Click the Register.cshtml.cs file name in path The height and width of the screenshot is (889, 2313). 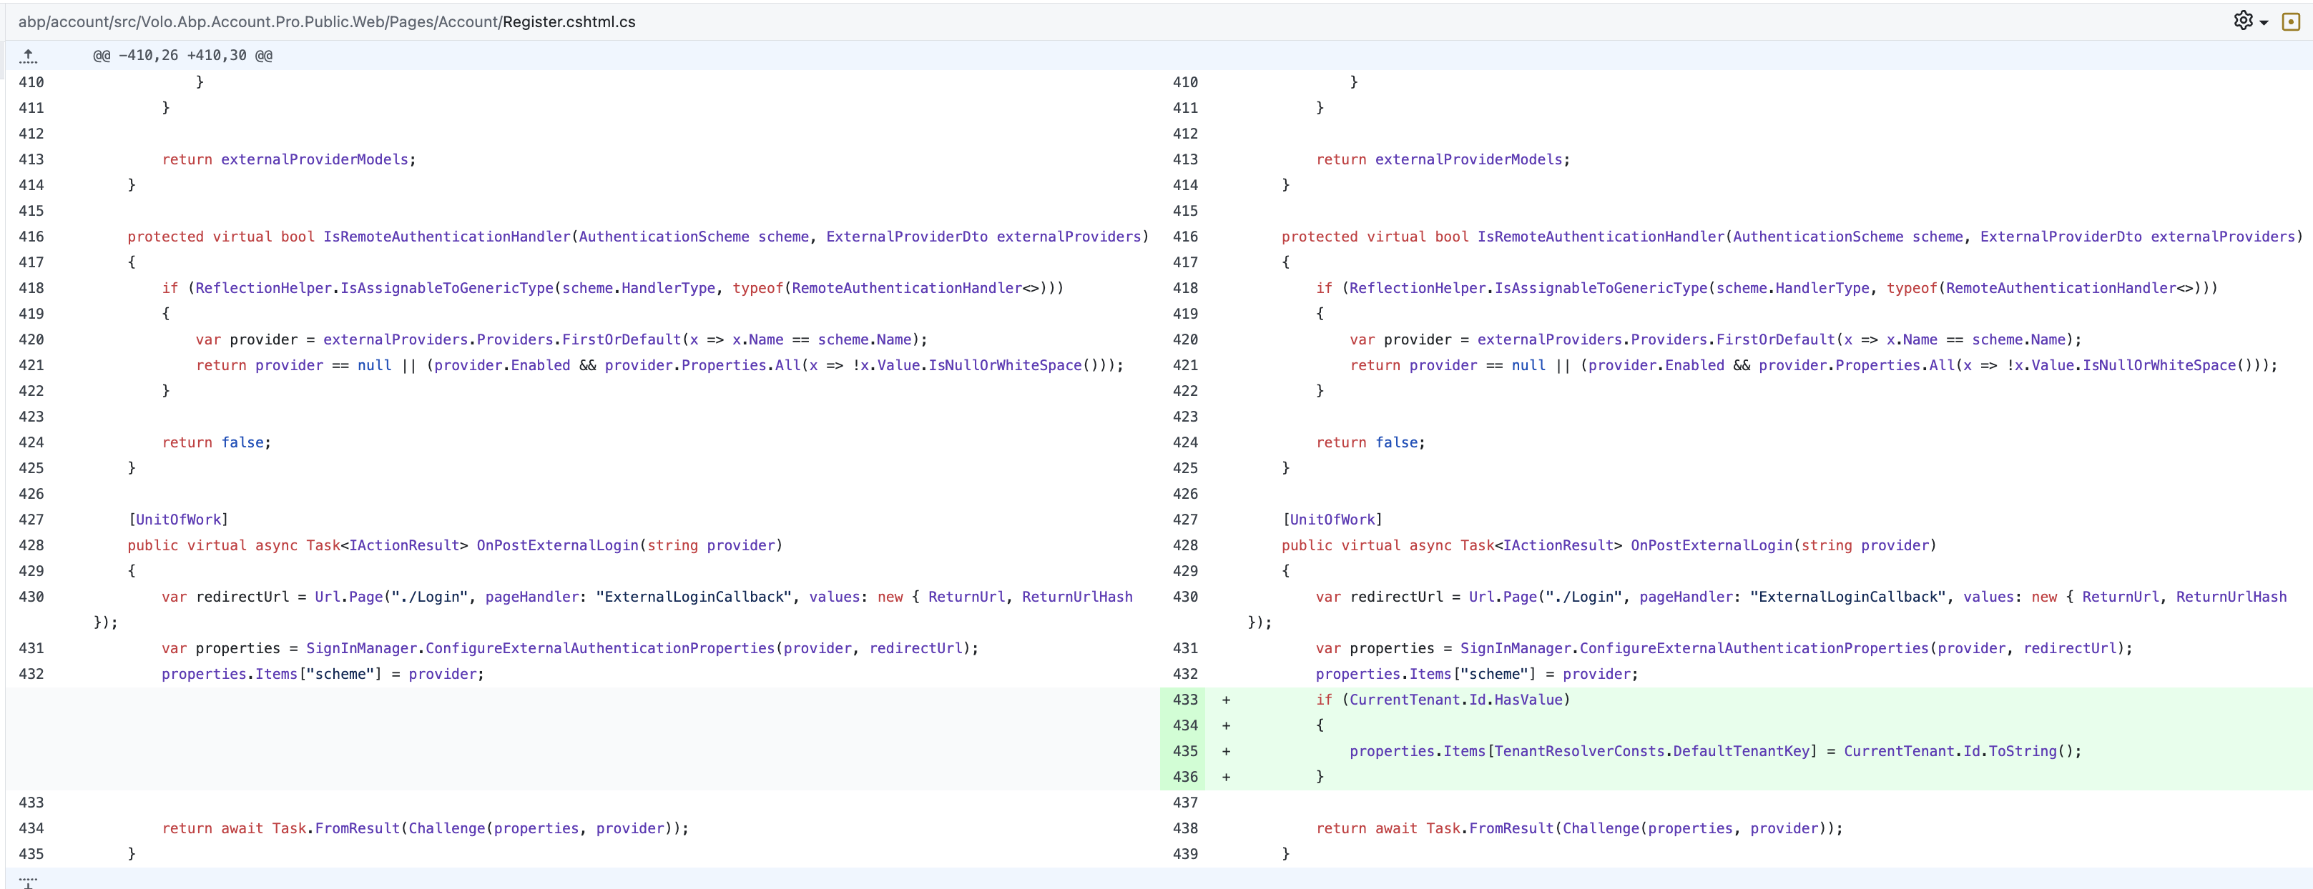[569, 21]
